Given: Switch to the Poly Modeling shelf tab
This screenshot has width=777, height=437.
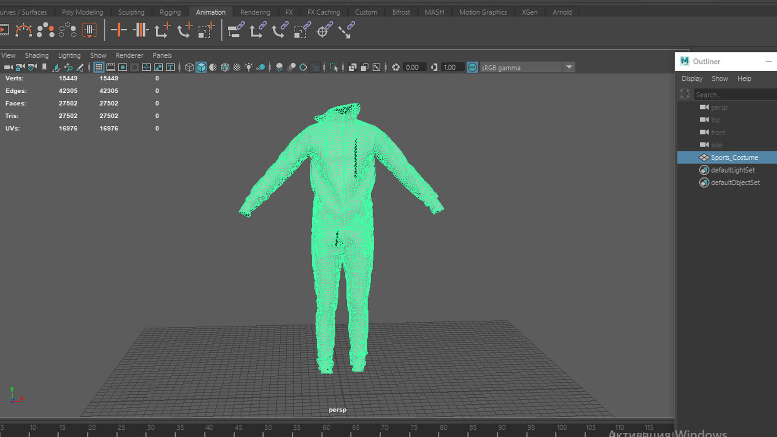Looking at the screenshot, I should pyautogui.click(x=82, y=12).
